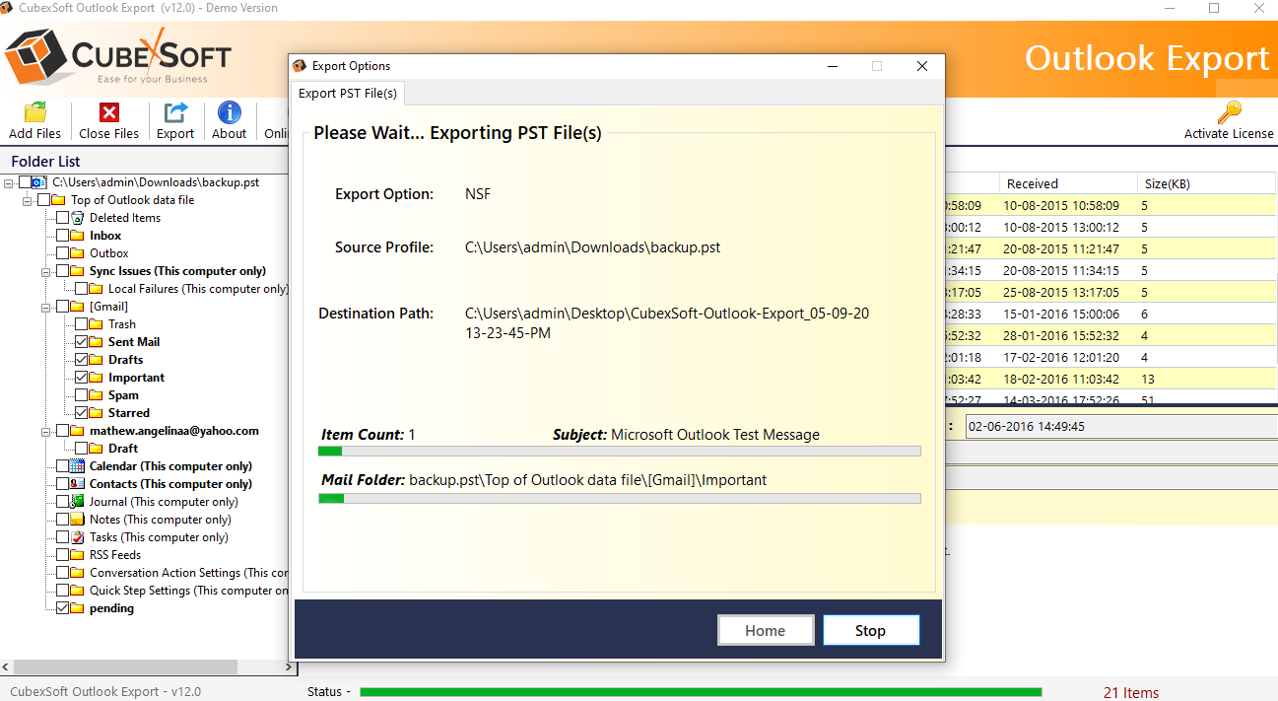
Task: Click the Calendar icon in the folder list
Action: (x=77, y=466)
